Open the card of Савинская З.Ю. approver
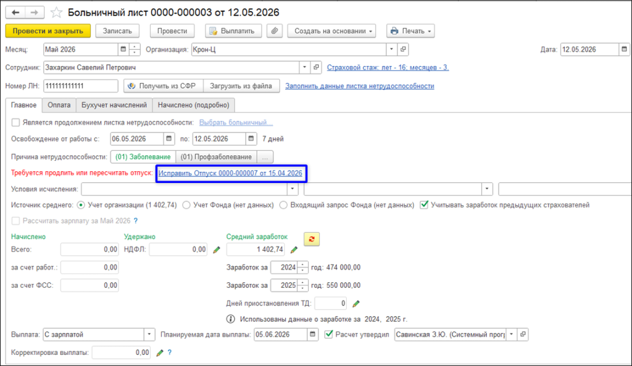632x366 pixels. [x=523, y=334]
